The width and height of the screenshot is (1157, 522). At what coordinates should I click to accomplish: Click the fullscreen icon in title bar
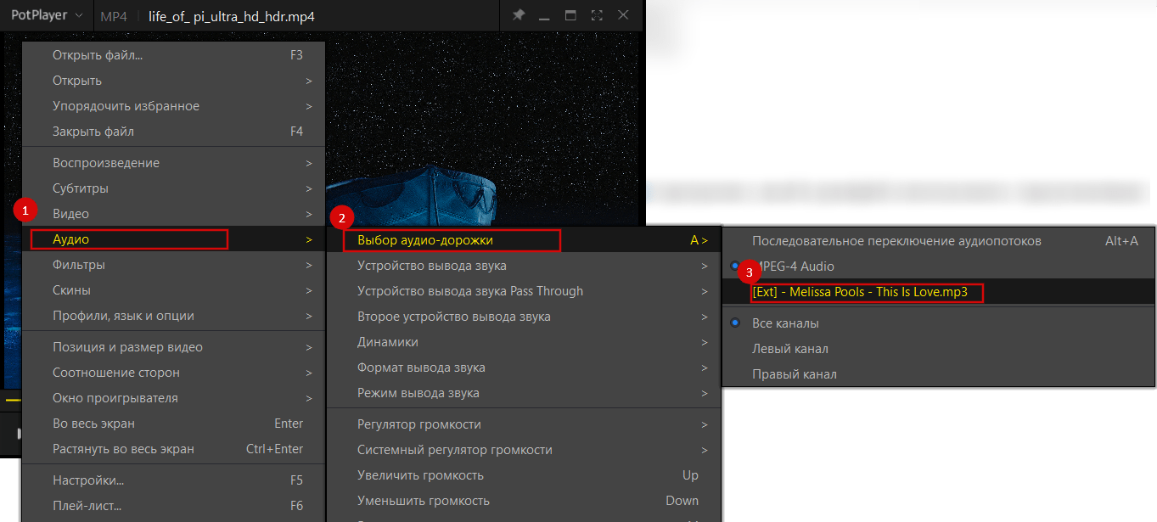click(x=597, y=15)
